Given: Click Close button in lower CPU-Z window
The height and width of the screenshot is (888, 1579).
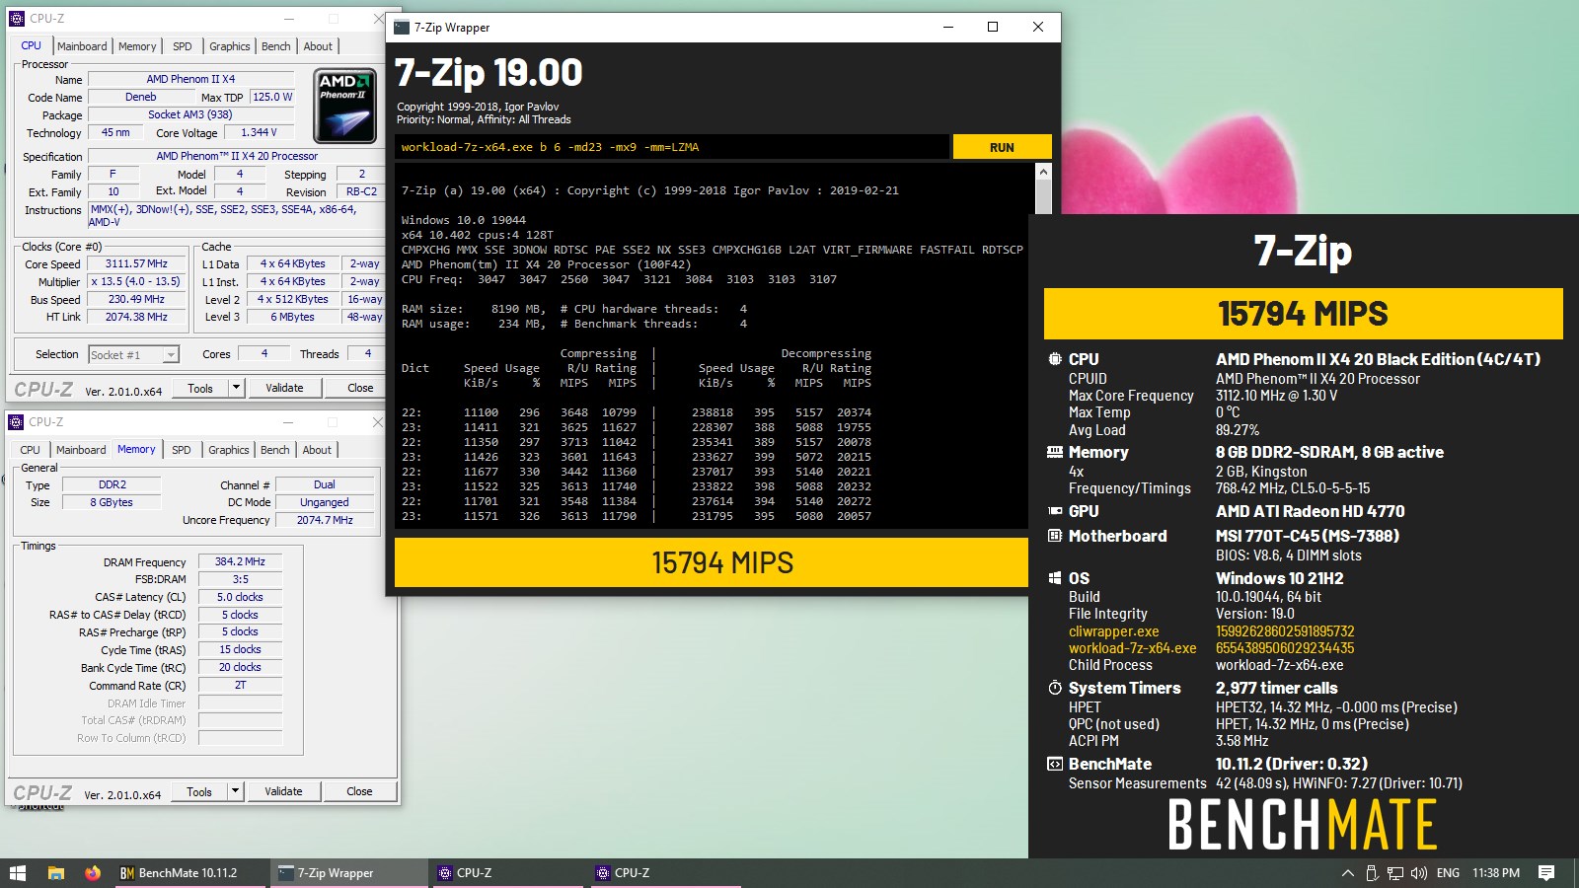Looking at the screenshot, I should pyautogui.click(x=359, y=791).
